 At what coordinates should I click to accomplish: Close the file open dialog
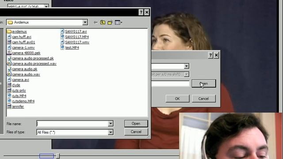point(147,12)
